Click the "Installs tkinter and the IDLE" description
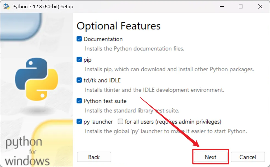Image resolution: width=270 pixels, height=167 pixels. click(154, 90)
